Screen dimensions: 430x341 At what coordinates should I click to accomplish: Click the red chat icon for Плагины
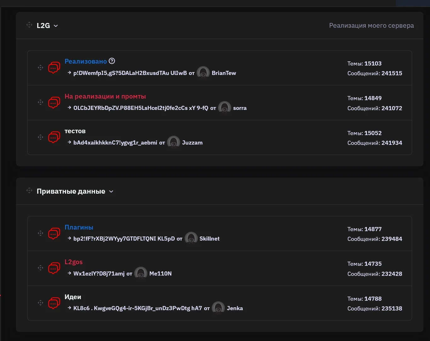click(54, 233)
